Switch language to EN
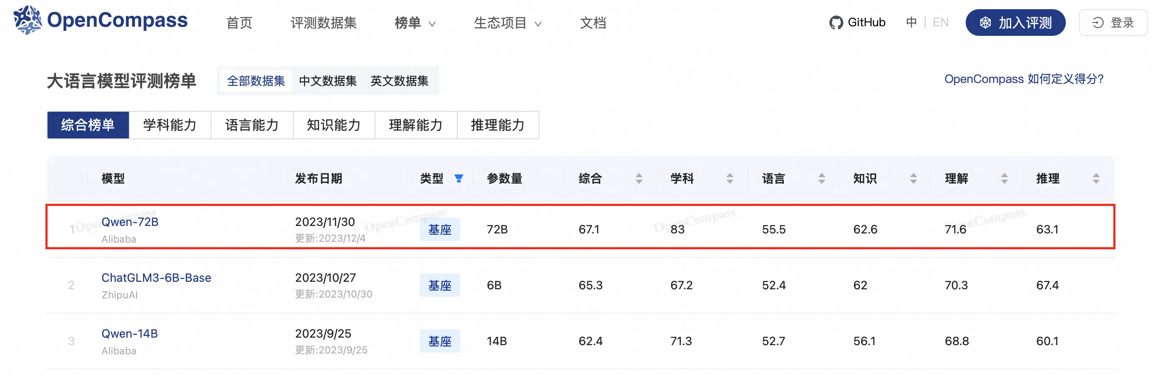The height and width of the screenshot is (376, 1158). [x=940, y=23]
